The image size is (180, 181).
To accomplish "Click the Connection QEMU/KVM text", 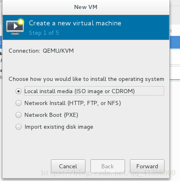I will pyautogui.click(x=41, y=51).
